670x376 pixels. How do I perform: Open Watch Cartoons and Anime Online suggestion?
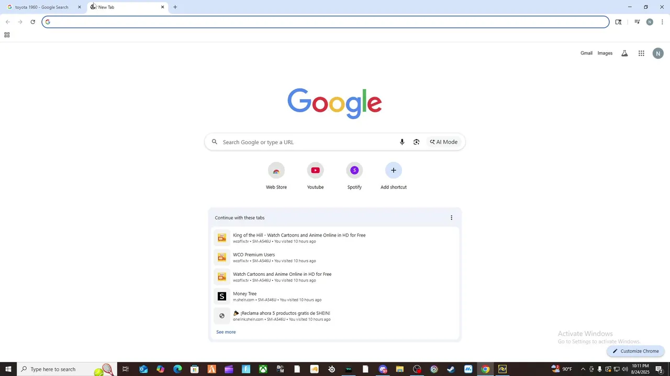click(x=335, y=277)
